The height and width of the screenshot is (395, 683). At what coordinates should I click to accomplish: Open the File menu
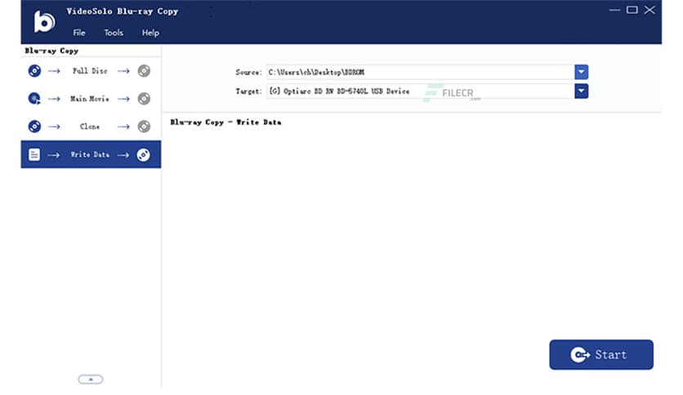[79, 33]
